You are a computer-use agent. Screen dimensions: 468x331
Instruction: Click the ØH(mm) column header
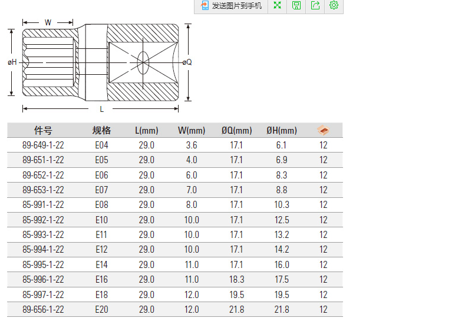282,130
